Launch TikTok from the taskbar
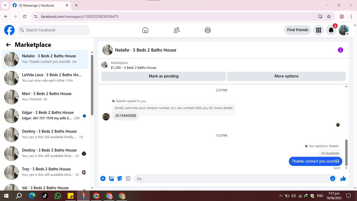 pos(45,196)
